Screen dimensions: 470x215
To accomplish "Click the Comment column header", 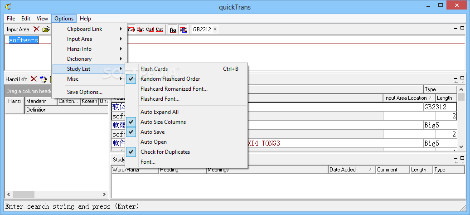I will [392, 170].
